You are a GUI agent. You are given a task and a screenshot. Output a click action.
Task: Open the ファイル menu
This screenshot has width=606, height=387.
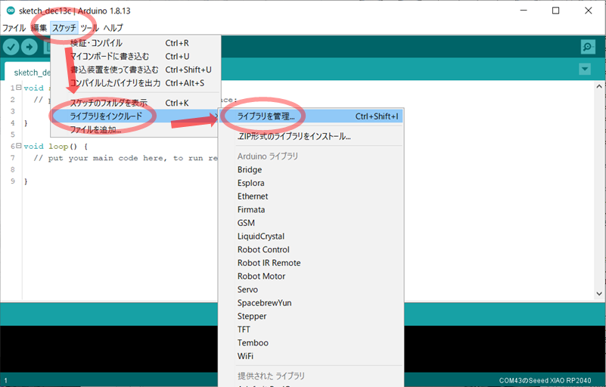pyautogui.click(x=14, y=28)
